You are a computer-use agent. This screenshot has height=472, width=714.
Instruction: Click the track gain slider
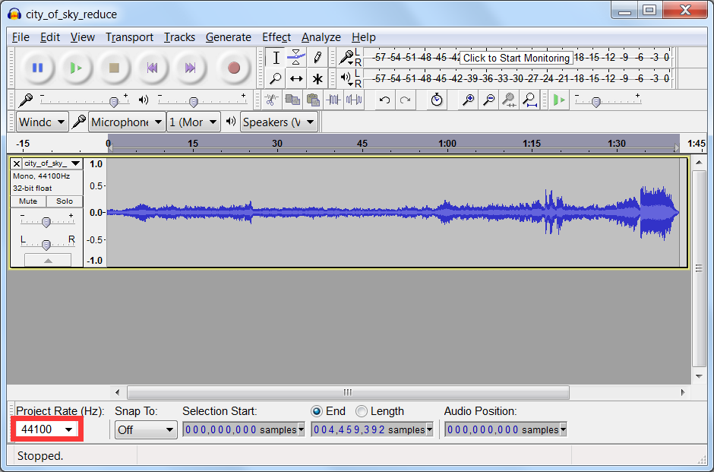point(46,222)
